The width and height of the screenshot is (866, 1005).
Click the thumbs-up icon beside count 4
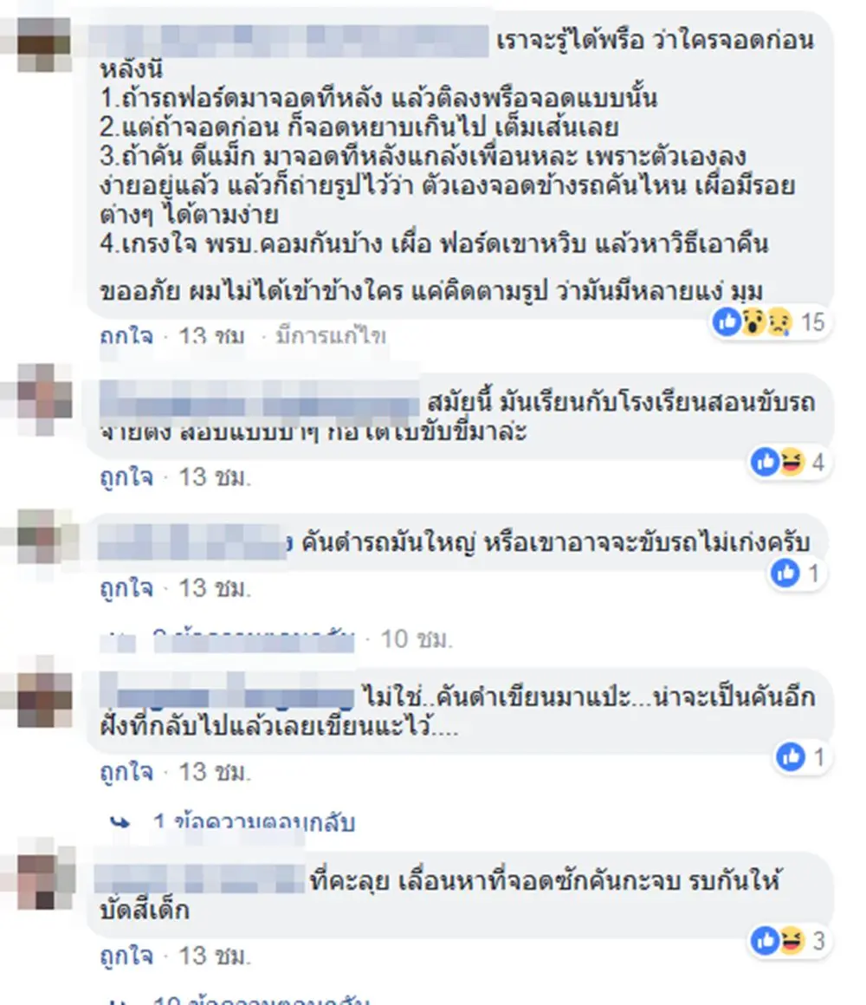click(766, 462)
